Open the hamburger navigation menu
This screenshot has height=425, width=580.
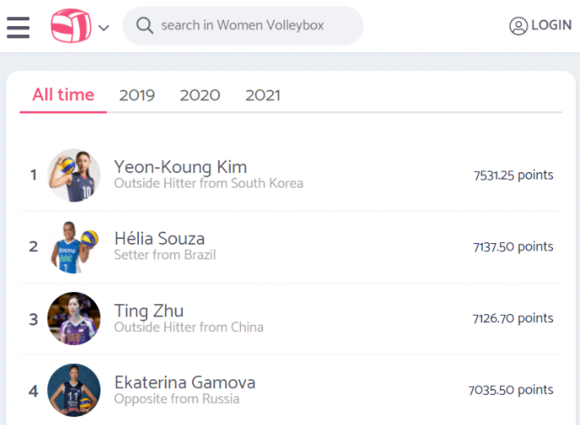point(18,26)
